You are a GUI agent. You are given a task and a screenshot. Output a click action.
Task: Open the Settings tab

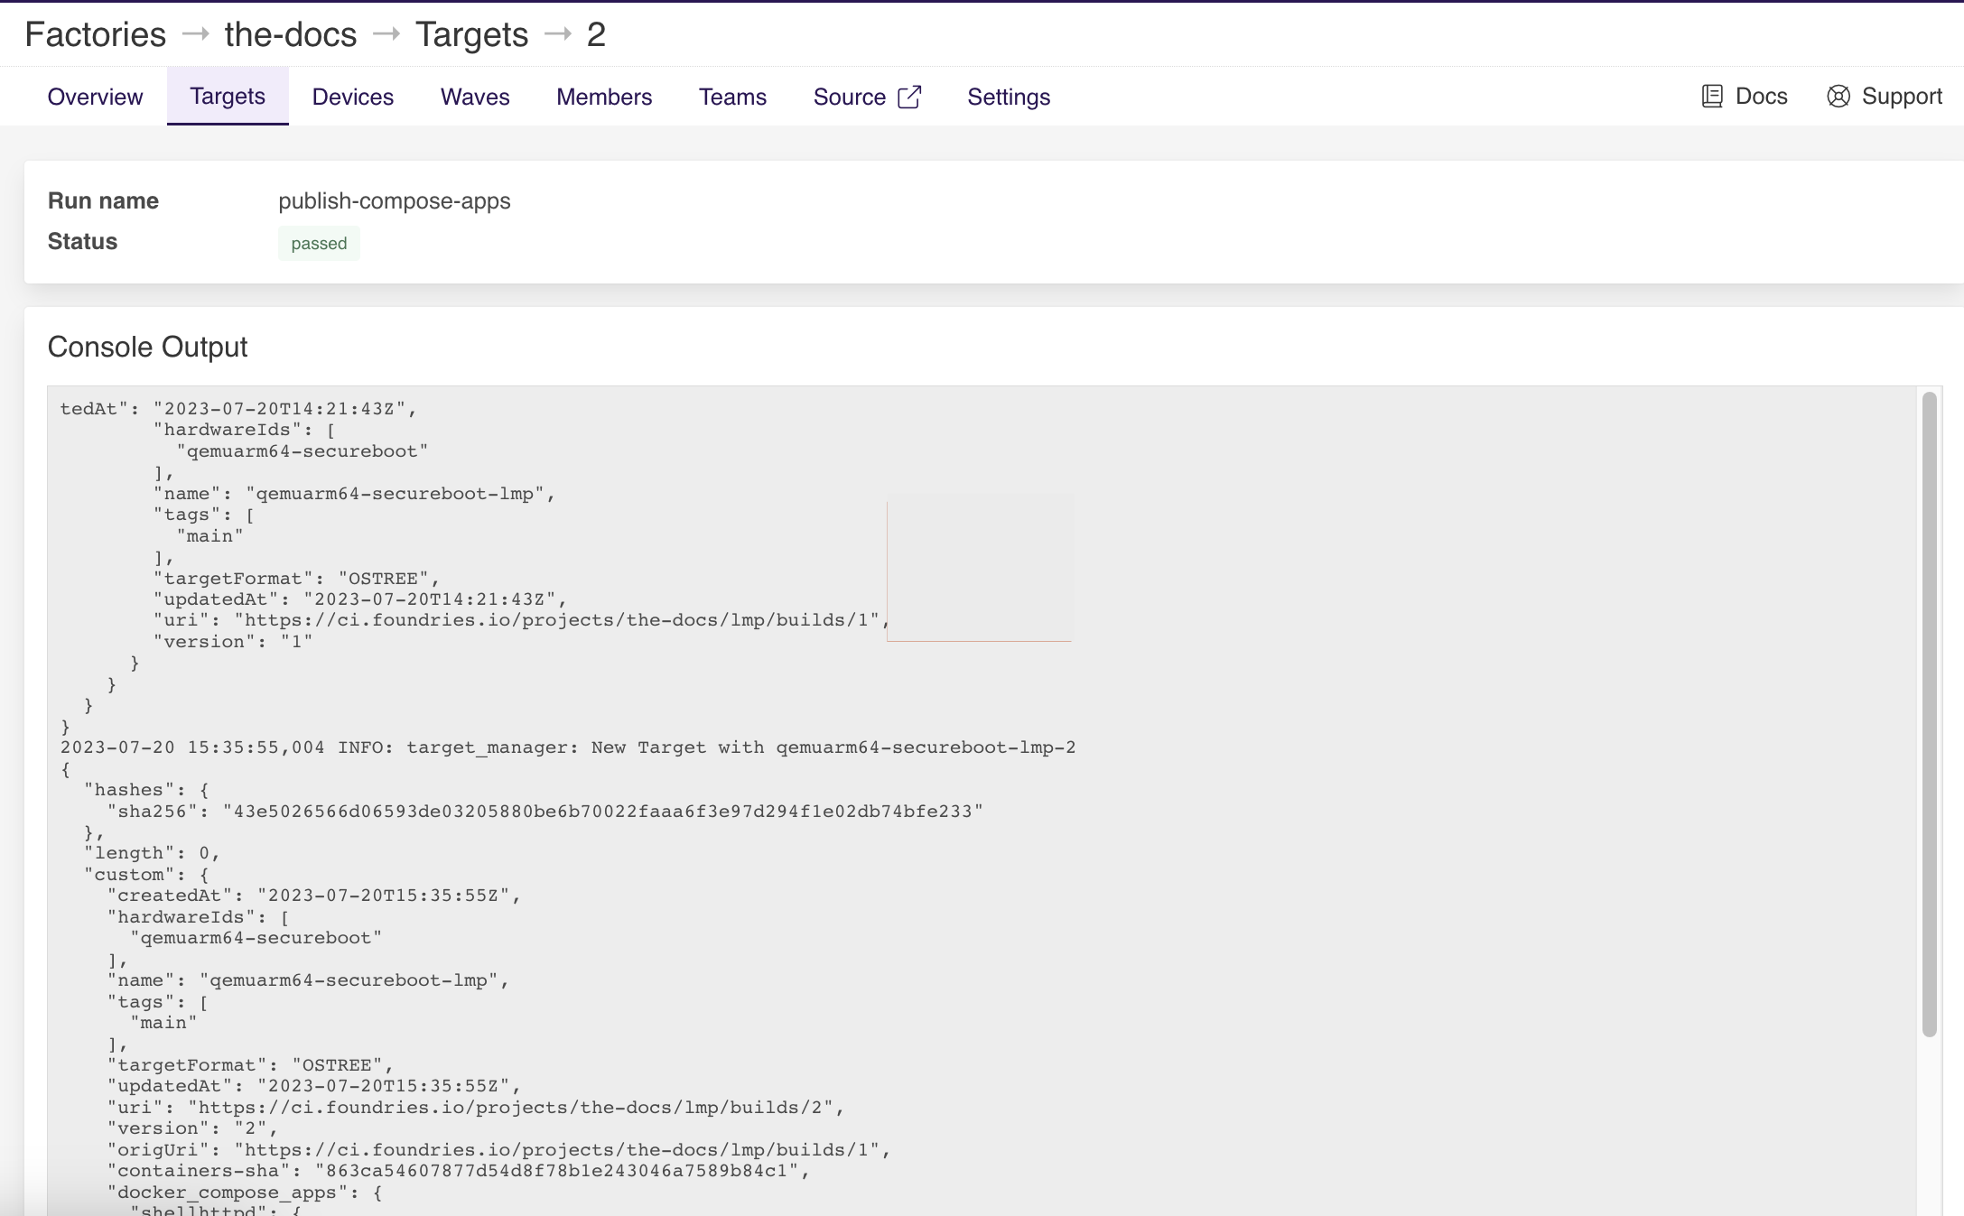(x=1009, y=97)
